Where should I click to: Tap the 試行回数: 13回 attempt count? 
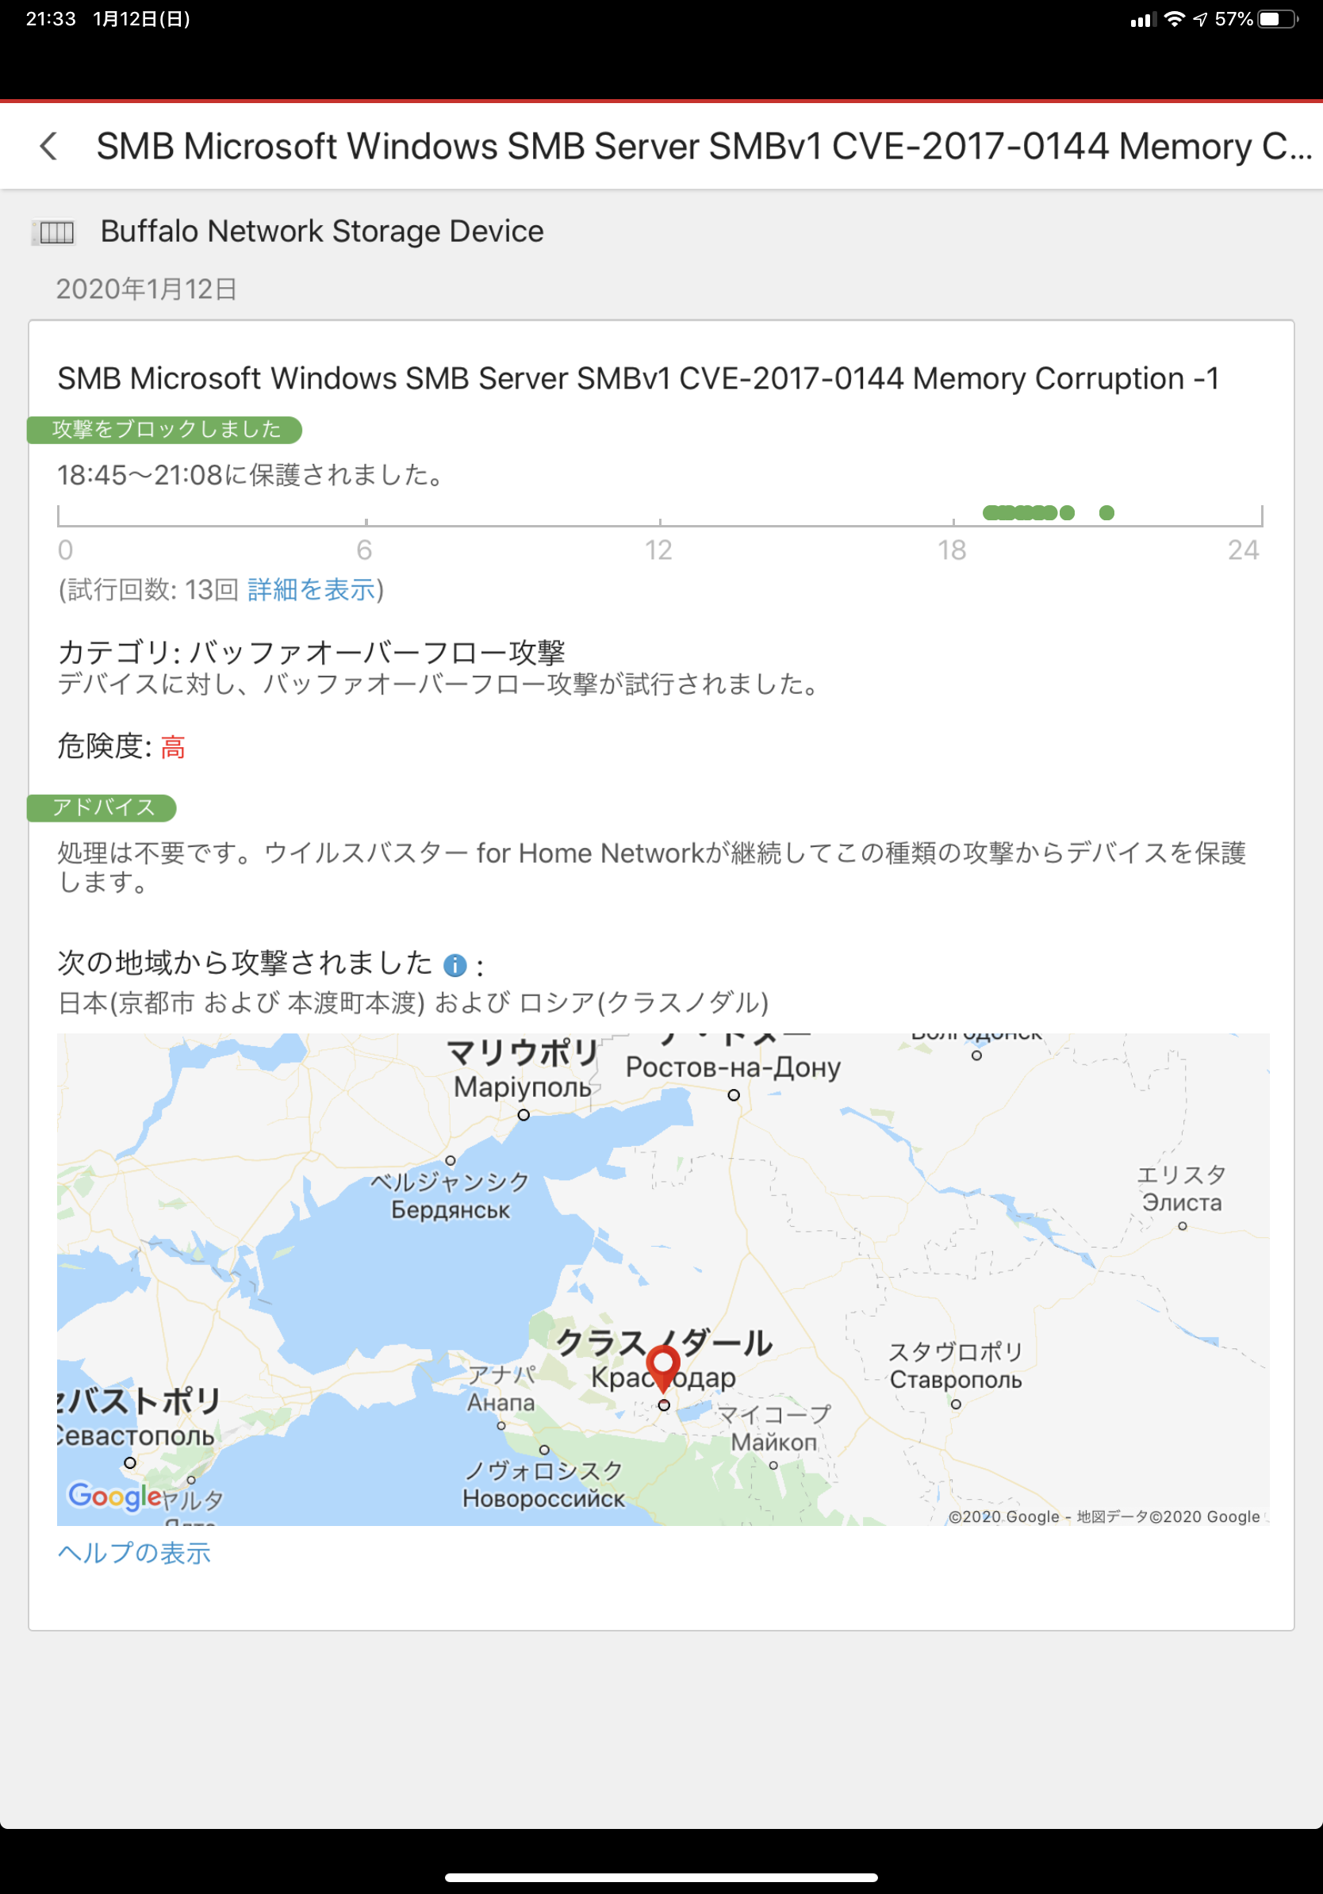tap(153, 590)
